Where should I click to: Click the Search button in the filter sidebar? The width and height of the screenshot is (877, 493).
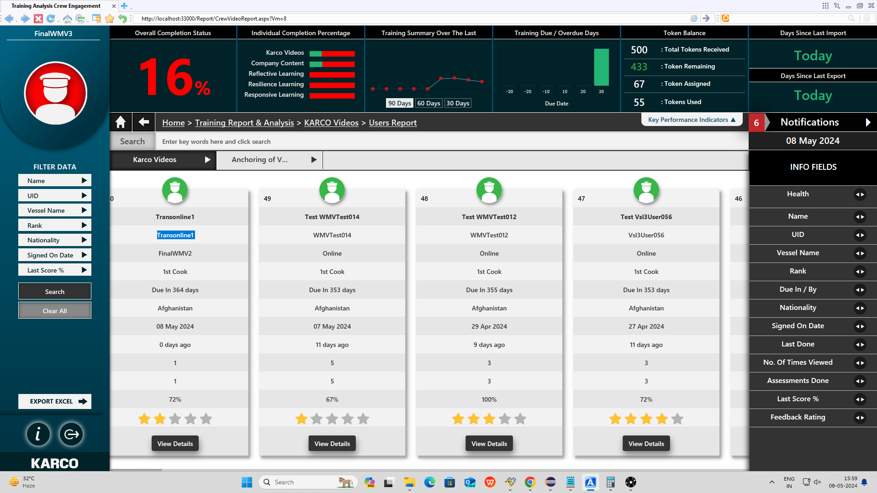[x=55, y=291]
